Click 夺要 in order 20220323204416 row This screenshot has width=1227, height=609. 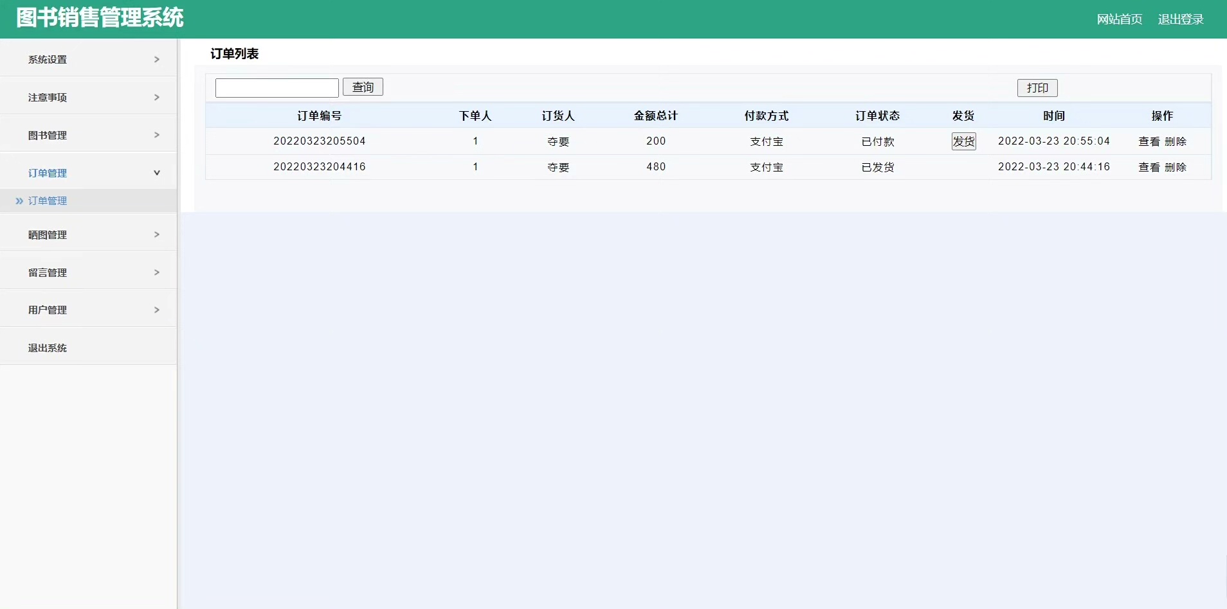(558, 167)
